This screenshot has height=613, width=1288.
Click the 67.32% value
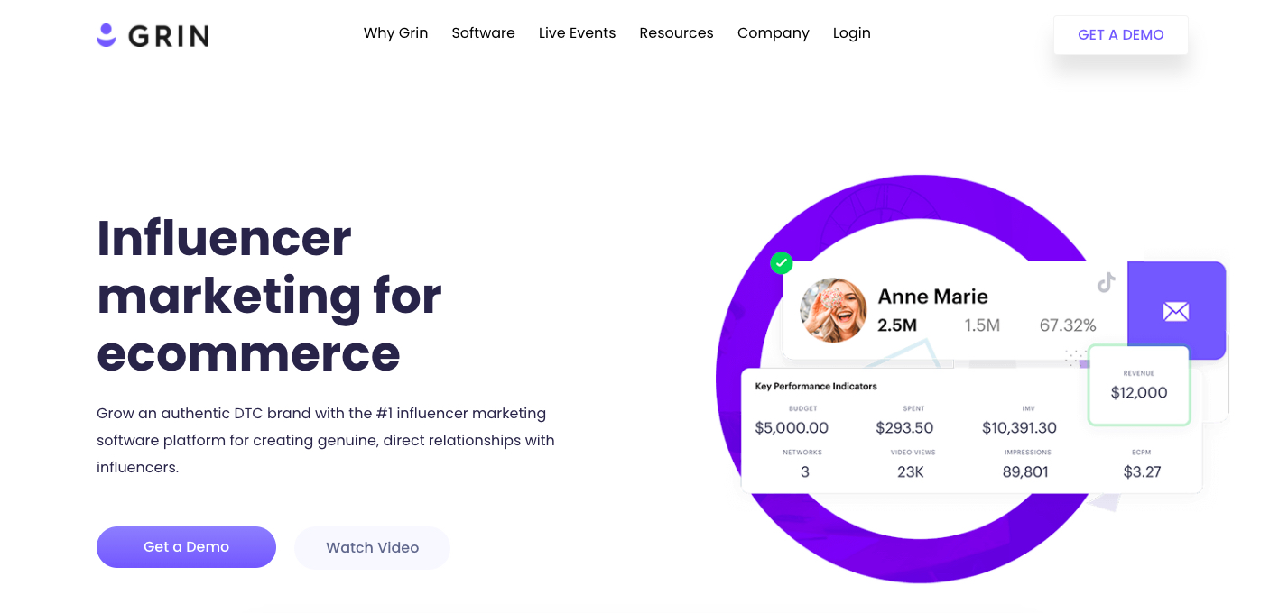1068,325
